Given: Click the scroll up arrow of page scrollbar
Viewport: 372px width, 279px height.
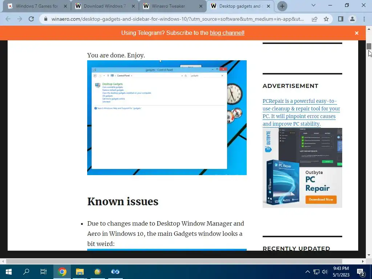Looking at the screenshot, I should coord(369,29).
